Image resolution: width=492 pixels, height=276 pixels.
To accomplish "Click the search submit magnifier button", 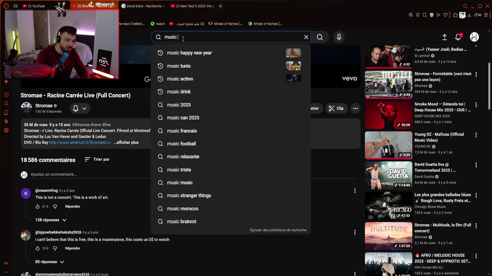I will tap(320, 37).
